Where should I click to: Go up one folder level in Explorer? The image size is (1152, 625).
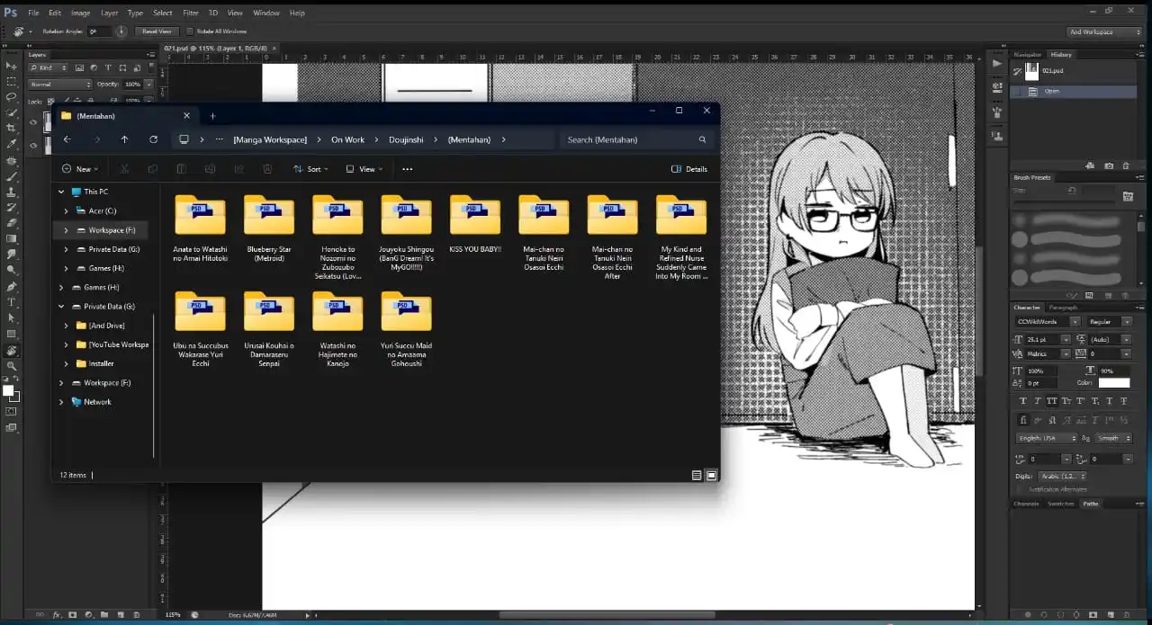click(x=124, y=139)
